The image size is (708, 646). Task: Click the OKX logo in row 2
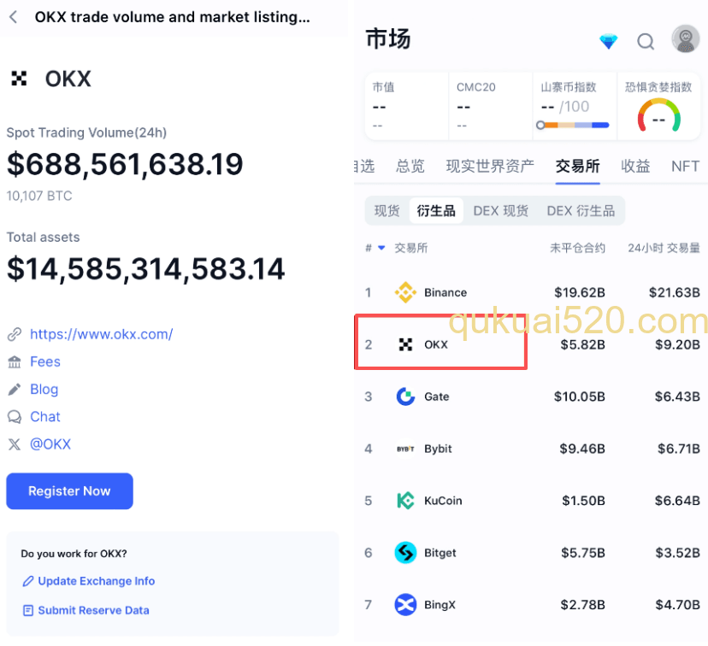click(x=405, y=344)
